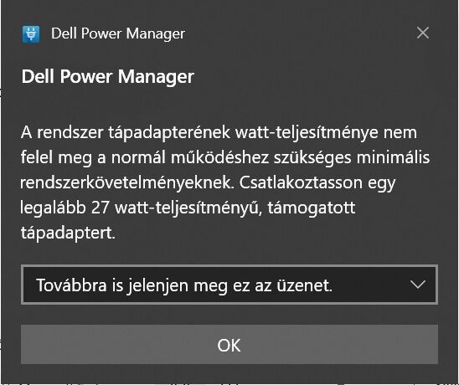
Task: Click the "A rendszer tápadapterének" opening words
Action: tap(126, 133)
